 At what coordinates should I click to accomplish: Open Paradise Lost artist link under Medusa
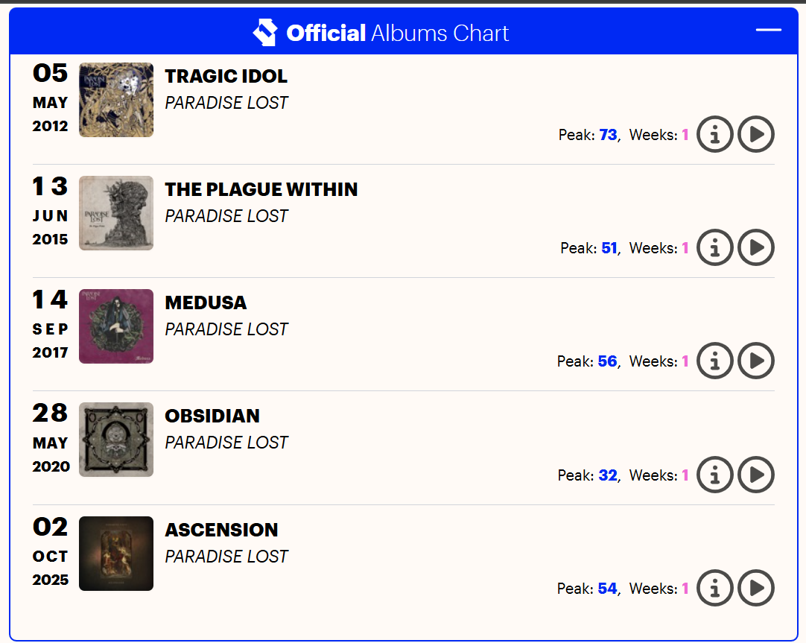[226, 329]
